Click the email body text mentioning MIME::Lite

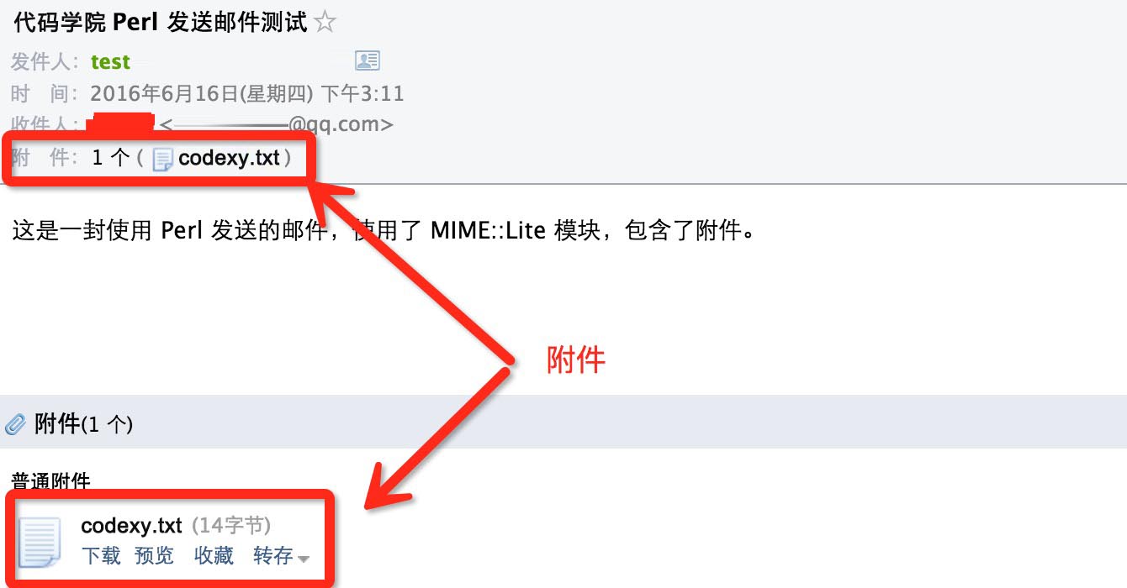pyautogui.click(x=383, y=230)
